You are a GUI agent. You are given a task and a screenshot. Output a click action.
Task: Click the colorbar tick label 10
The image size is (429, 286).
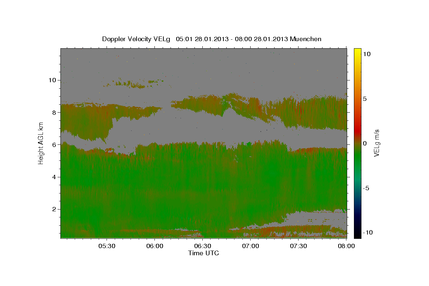(x=367, y=54)
